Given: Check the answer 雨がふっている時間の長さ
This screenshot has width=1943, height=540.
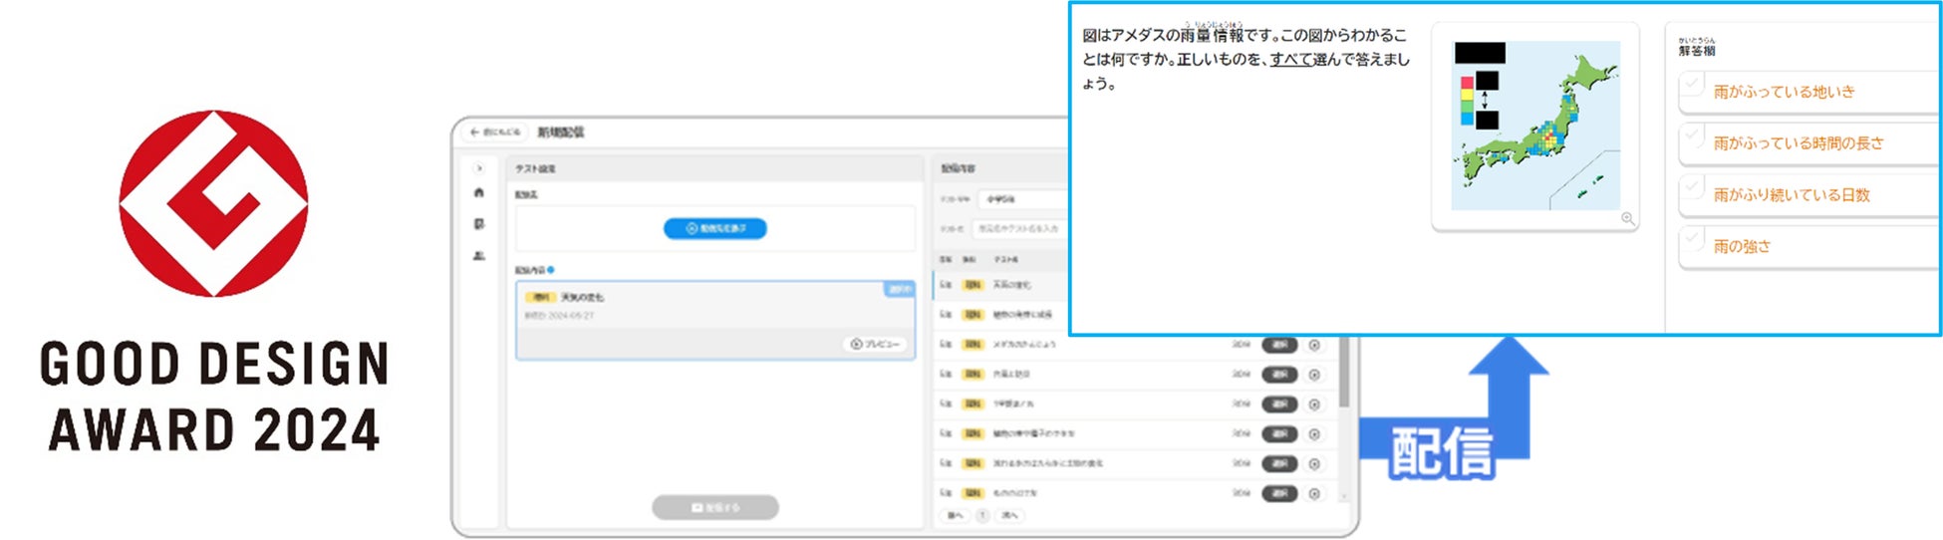Looking at the screenshot, I should pyautogui.click(x=1808, y=142).
